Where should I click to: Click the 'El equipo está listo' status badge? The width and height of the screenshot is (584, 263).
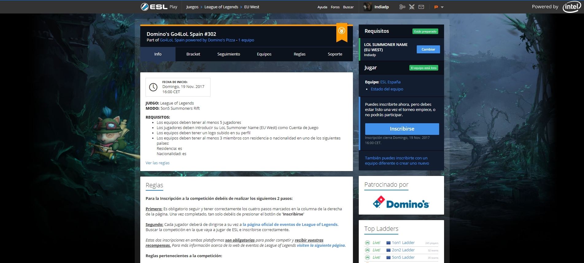423,68
